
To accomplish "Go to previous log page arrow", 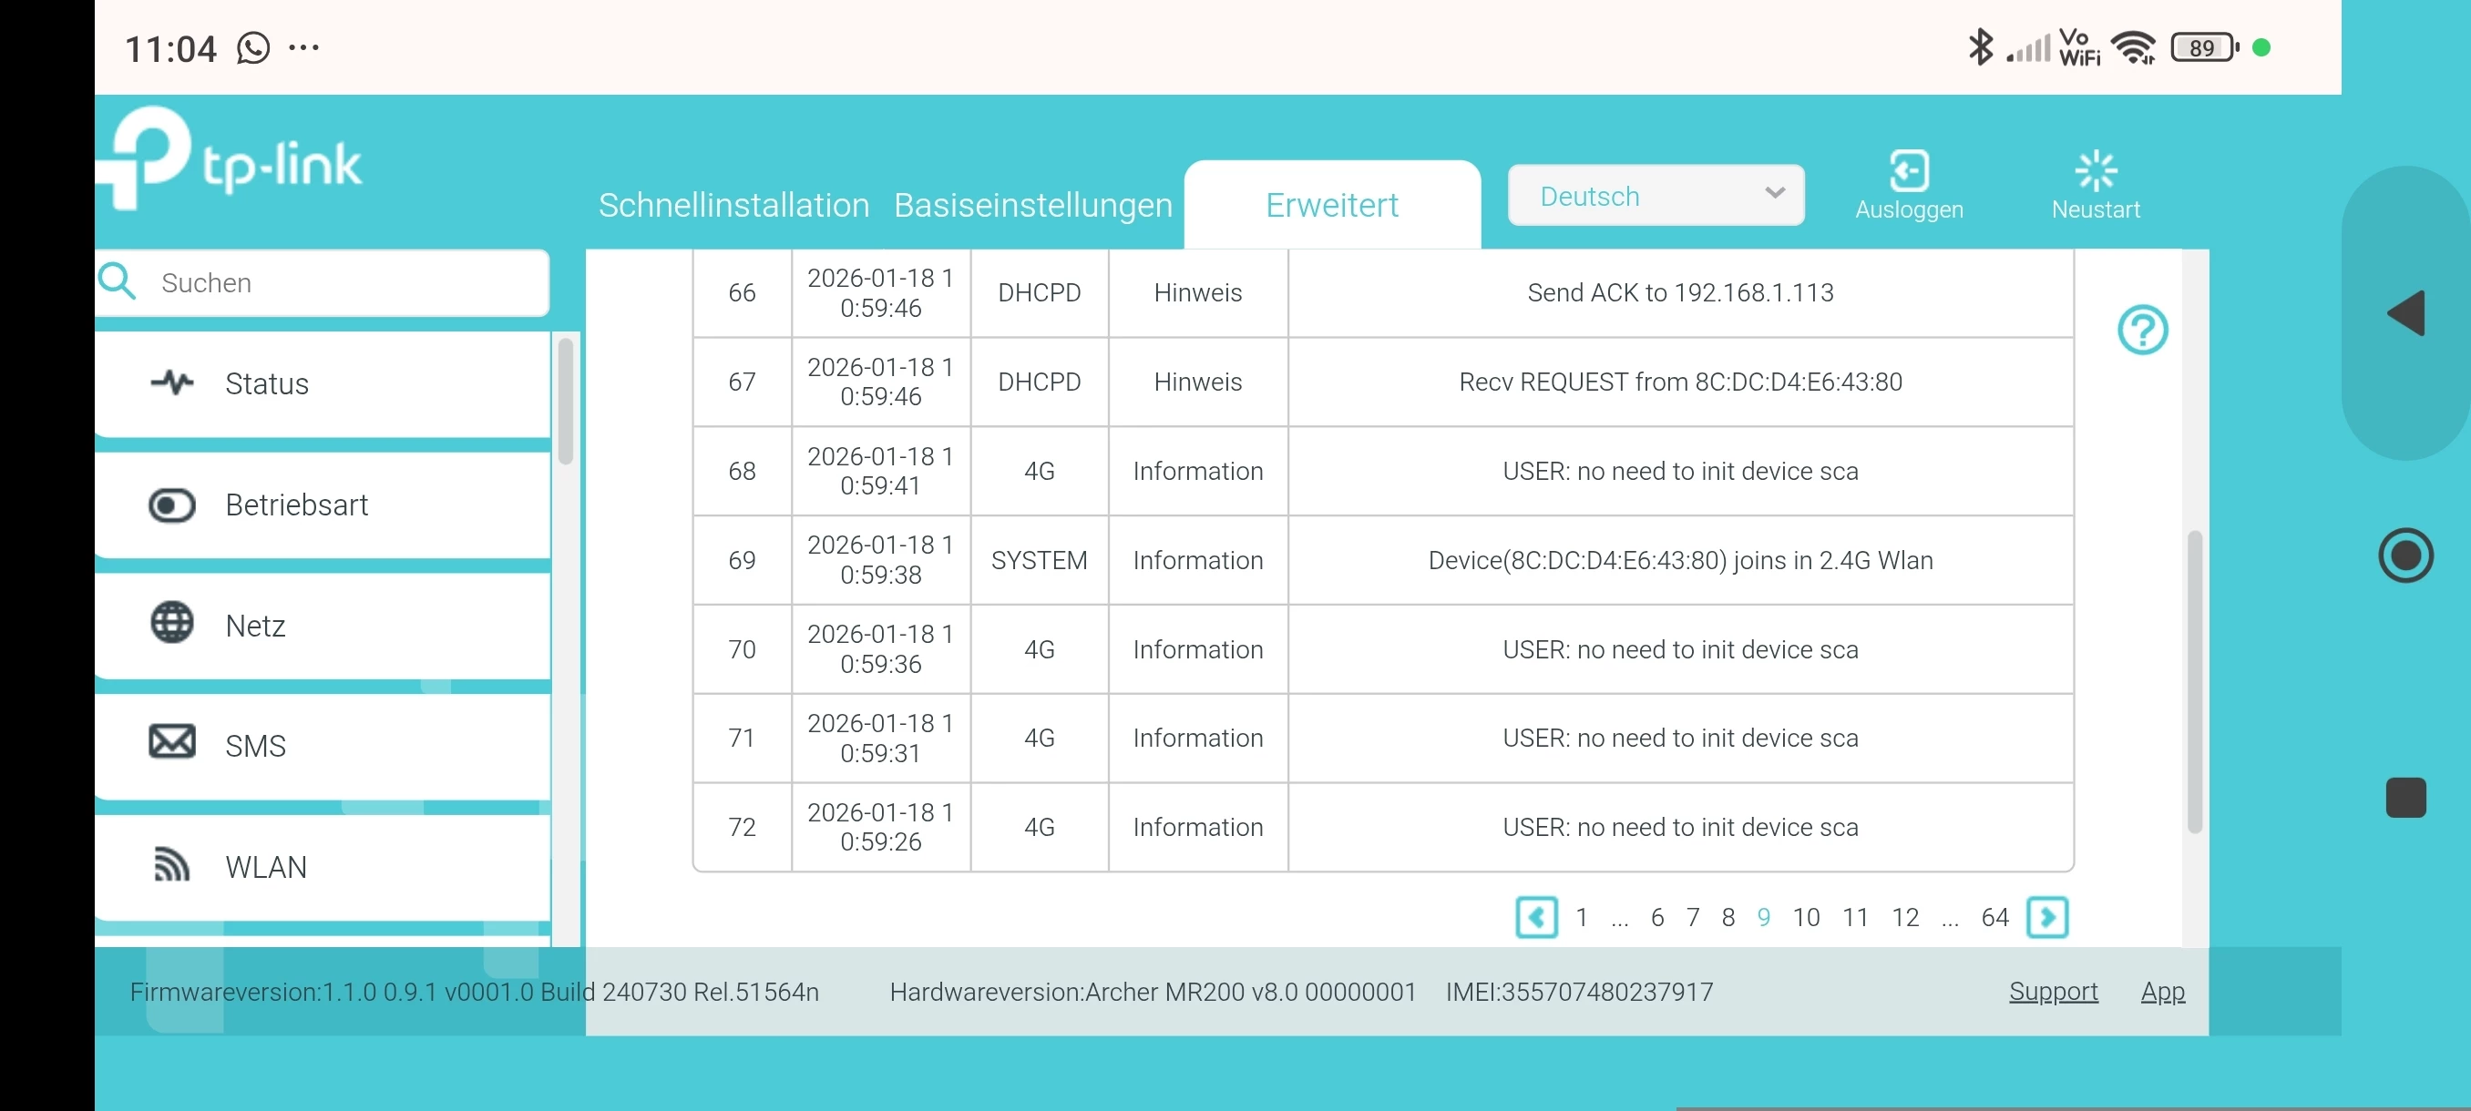I will [1536, 917].
